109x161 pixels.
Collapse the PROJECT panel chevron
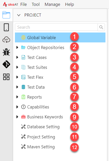(x=19, y=15)
